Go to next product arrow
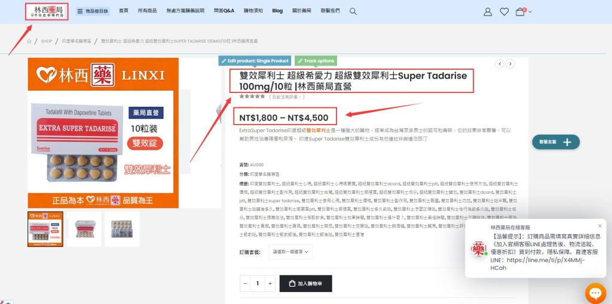 [510, 64]
